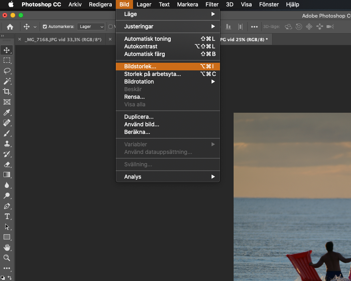
Task: Choose Bildstorlek... from the Bild menu
Action: (167, 66)
